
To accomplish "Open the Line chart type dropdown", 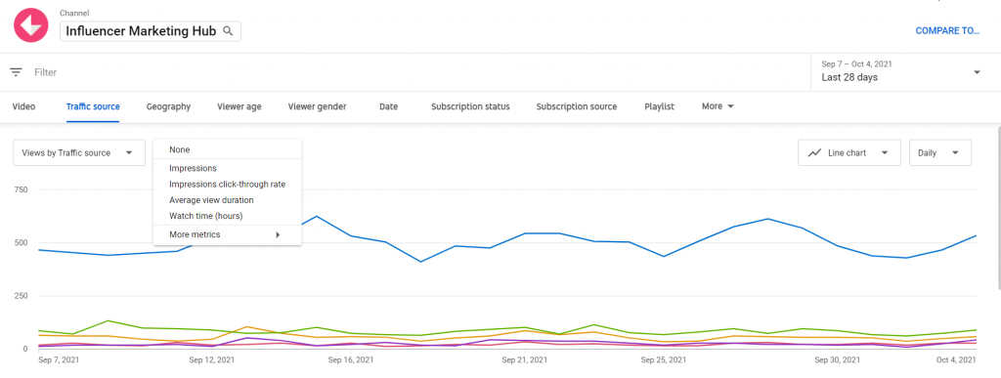I will (x=849, y=153).
